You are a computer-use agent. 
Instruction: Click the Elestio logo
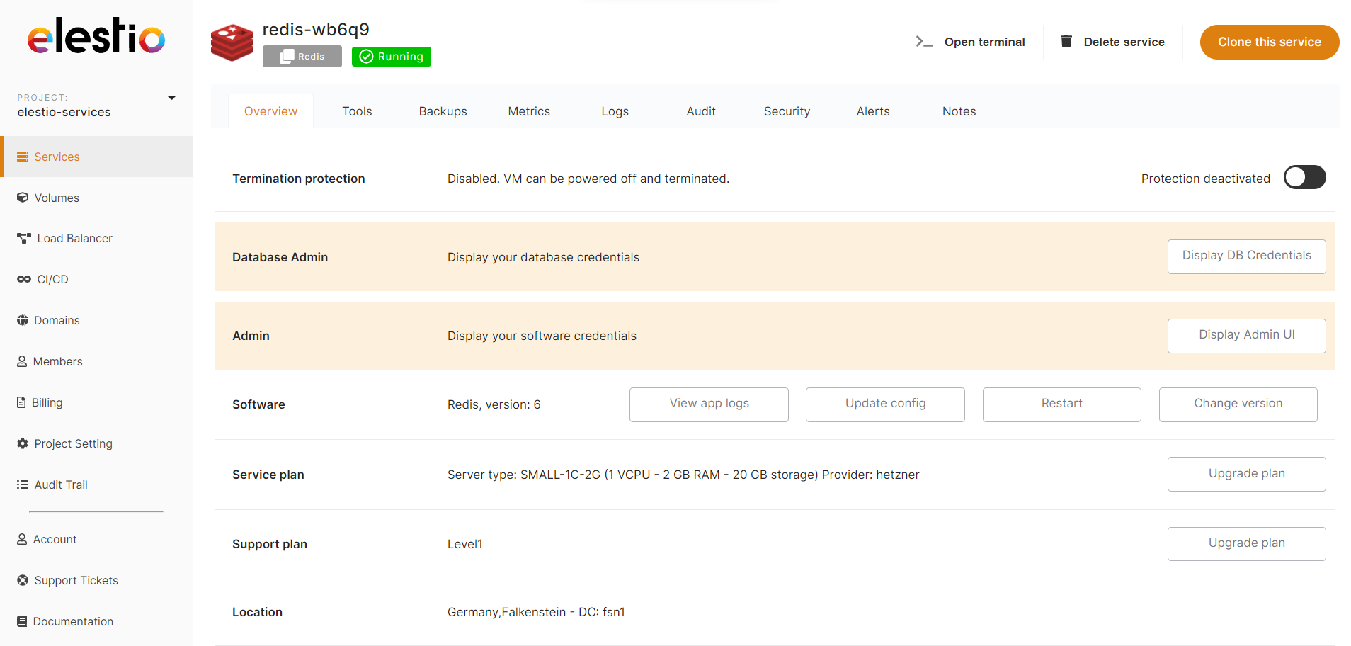tap(96, 36)
